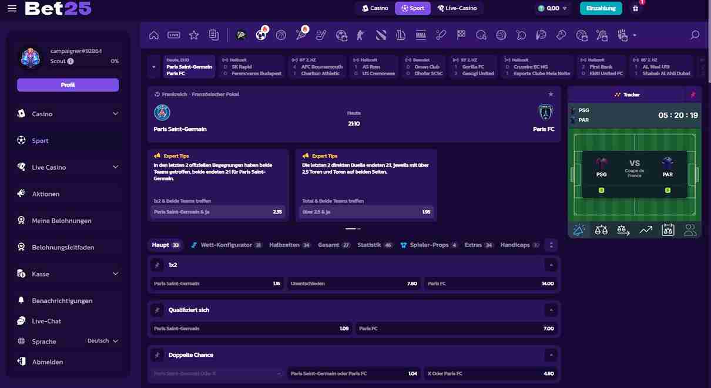Show the LIVE events icon
Viewport: 711px width, 388px height.
point(174,35)
